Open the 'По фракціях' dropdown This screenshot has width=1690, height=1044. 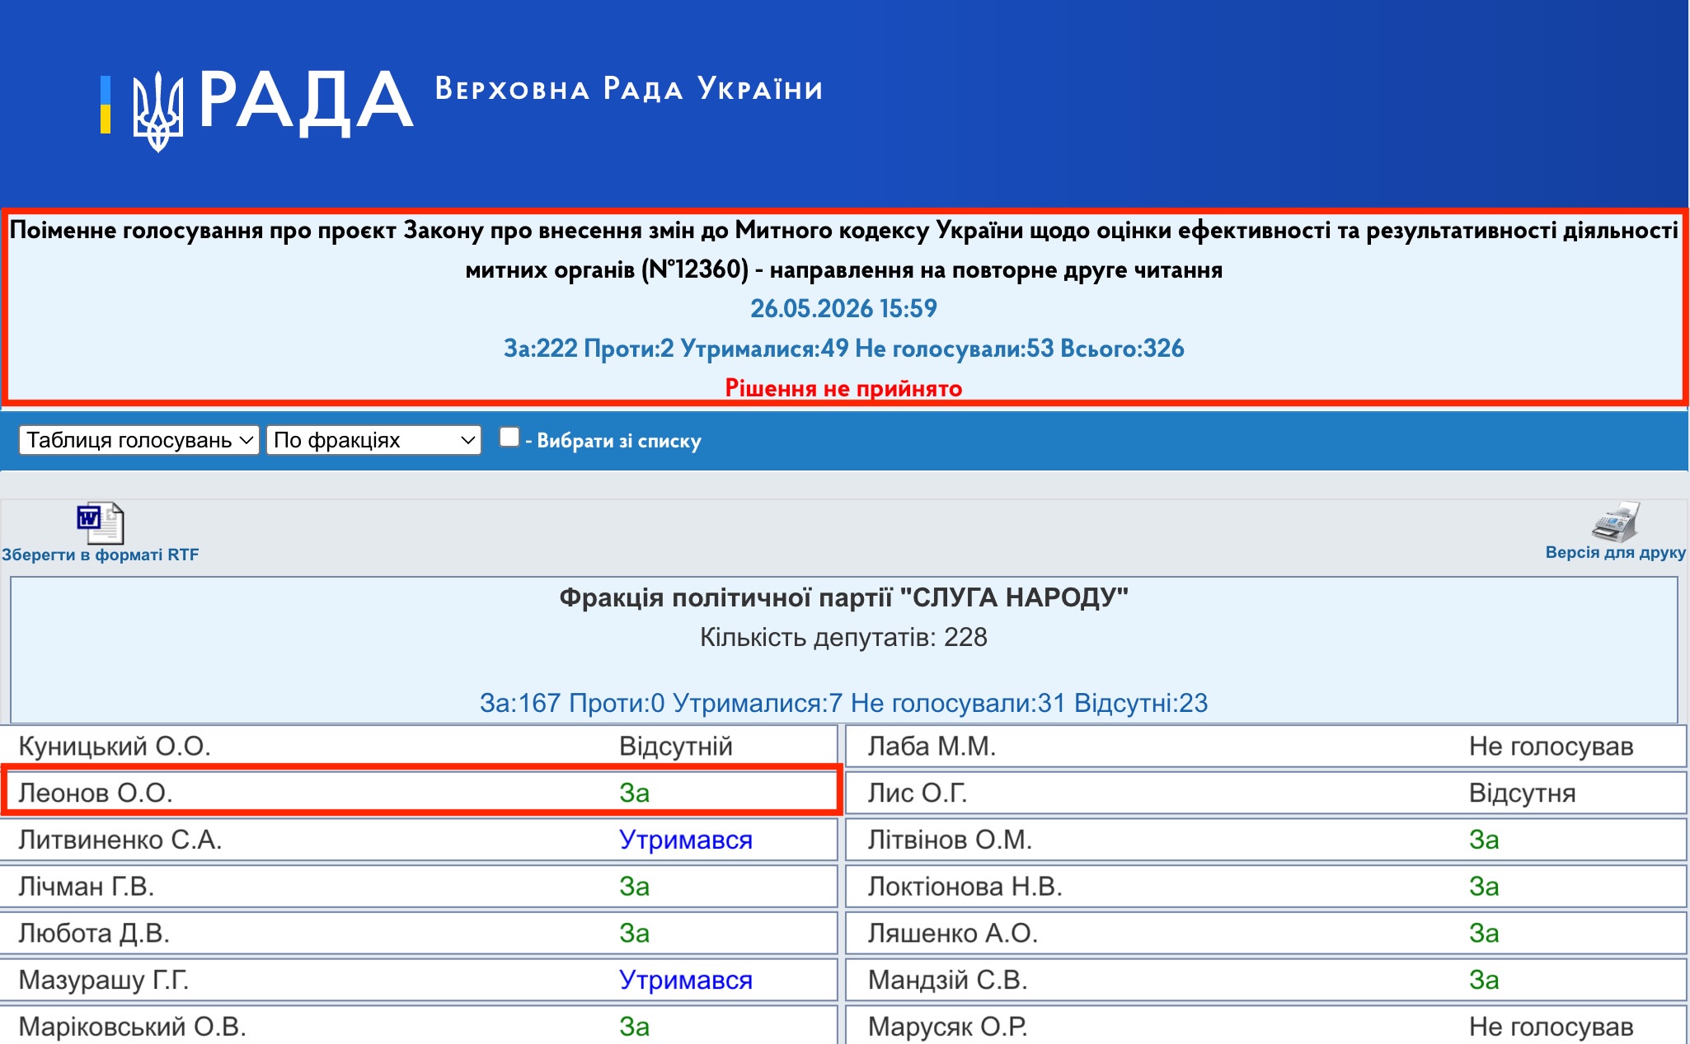click(x=373, y=440)
